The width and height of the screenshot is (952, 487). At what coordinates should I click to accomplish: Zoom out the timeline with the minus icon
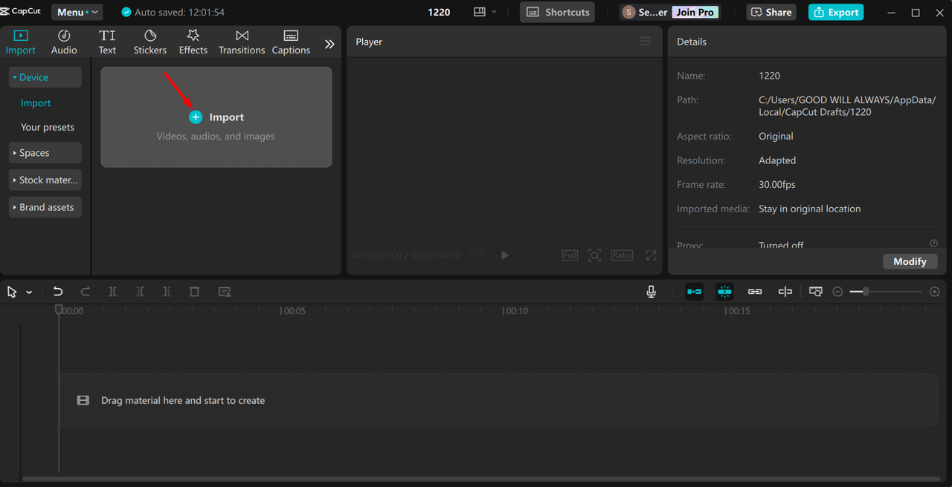click(837, 292)
